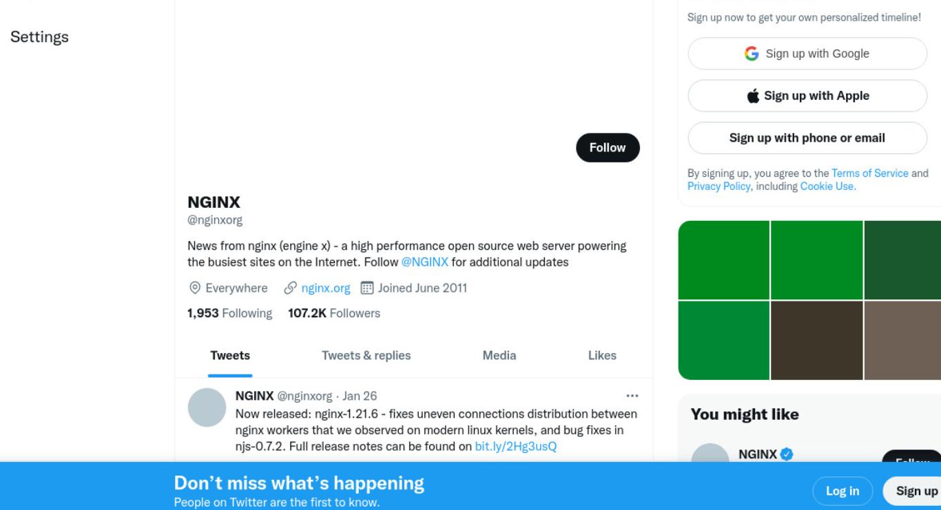Click the Google logo icon

[x=752, y=54]
